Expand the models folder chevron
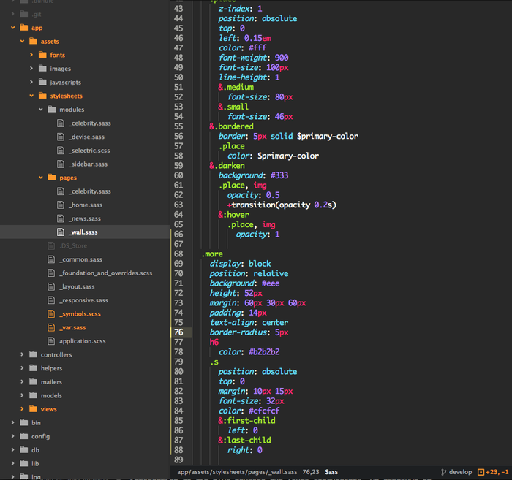The image size is (512, 480). pos(22,395)
